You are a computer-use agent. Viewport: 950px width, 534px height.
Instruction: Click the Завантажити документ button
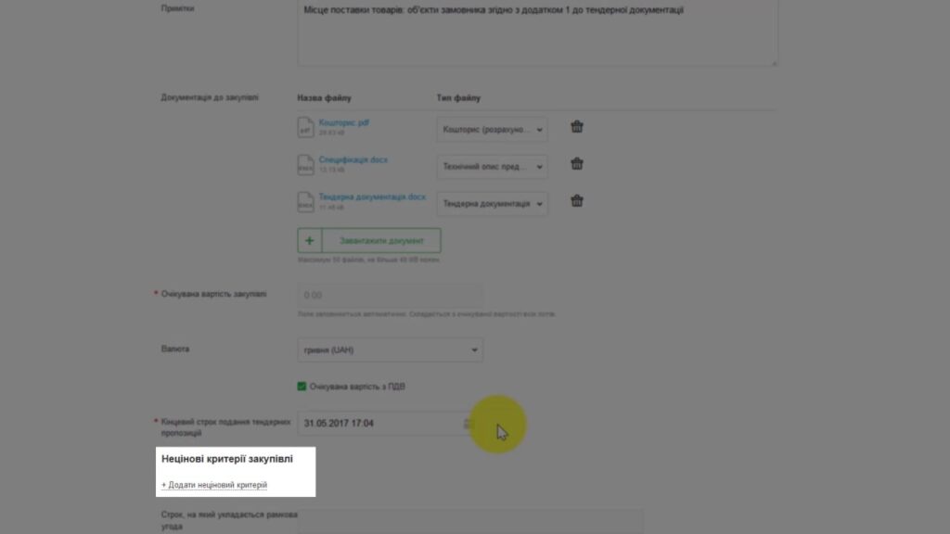pos(369,240)
